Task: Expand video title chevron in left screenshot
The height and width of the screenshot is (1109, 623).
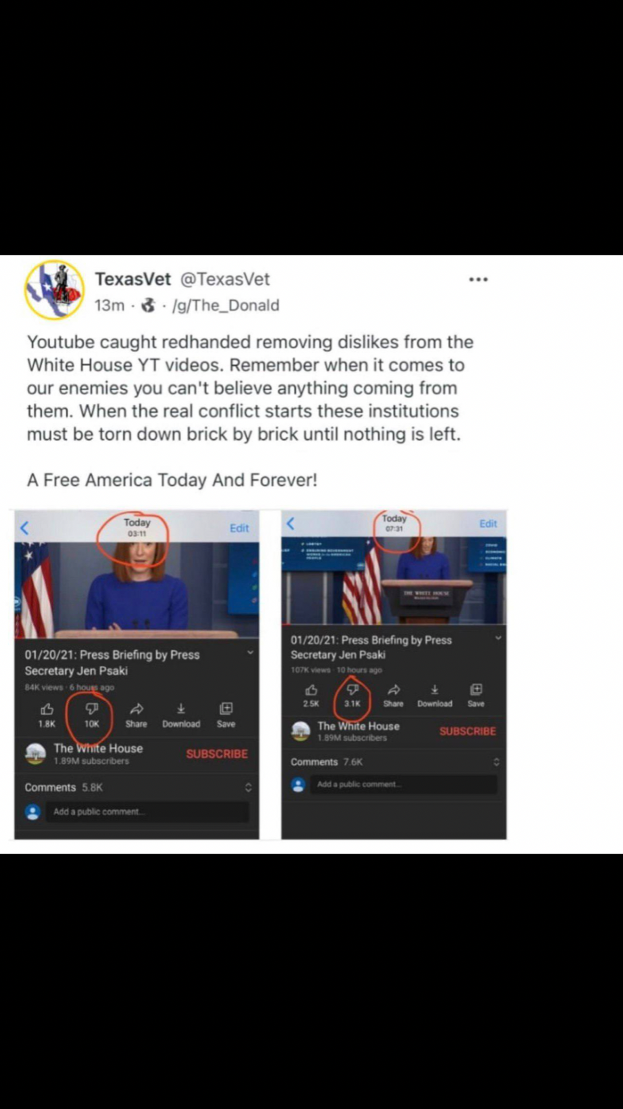Action: click(x=250, y=652)
